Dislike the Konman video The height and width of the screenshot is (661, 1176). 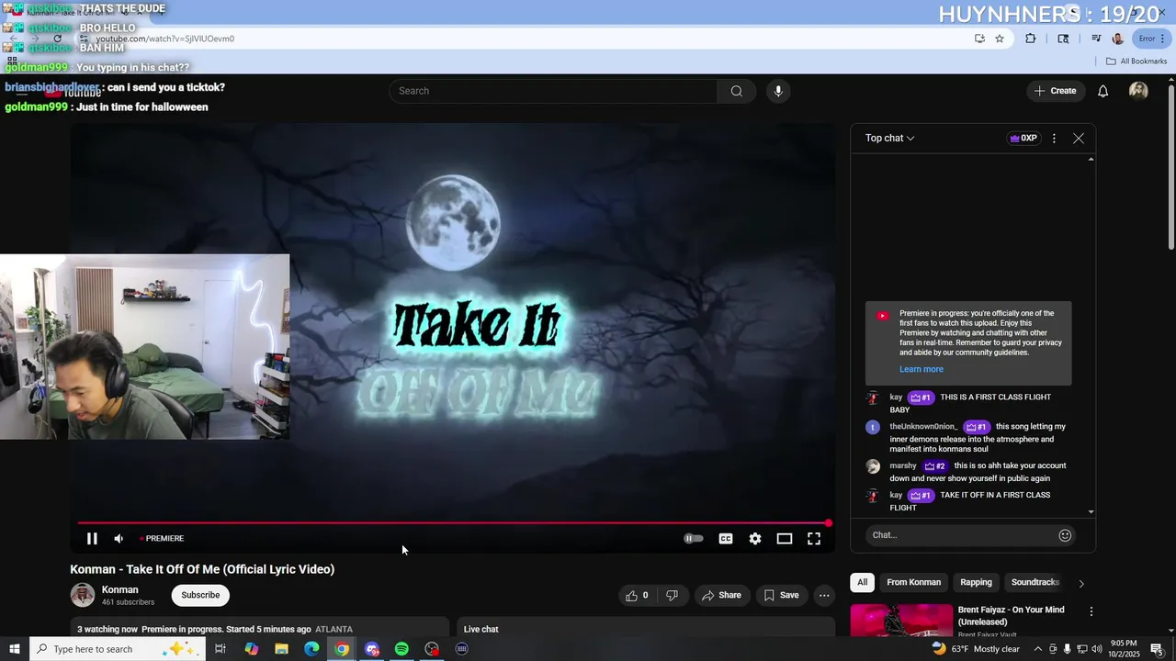click(x=673, y=595)
